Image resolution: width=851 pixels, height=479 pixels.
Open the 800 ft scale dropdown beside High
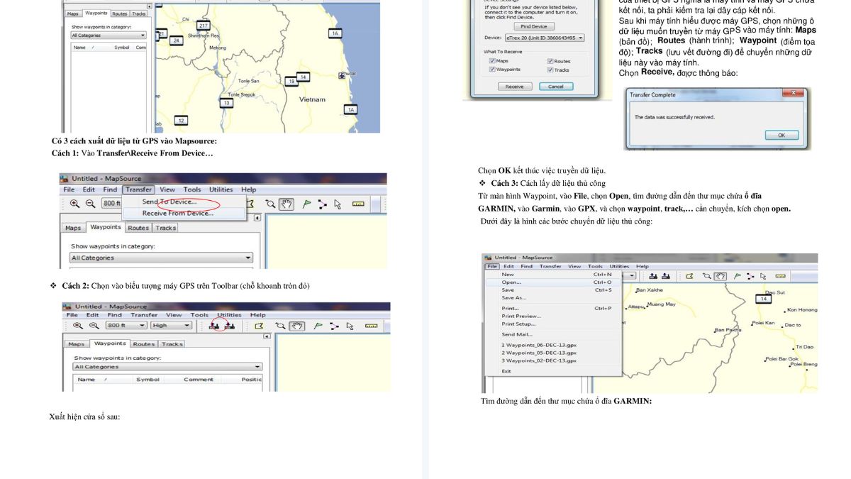(x=143, y=326)
